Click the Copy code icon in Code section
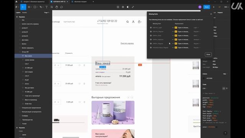Viewport: 245px width, 138px height. 227,89
